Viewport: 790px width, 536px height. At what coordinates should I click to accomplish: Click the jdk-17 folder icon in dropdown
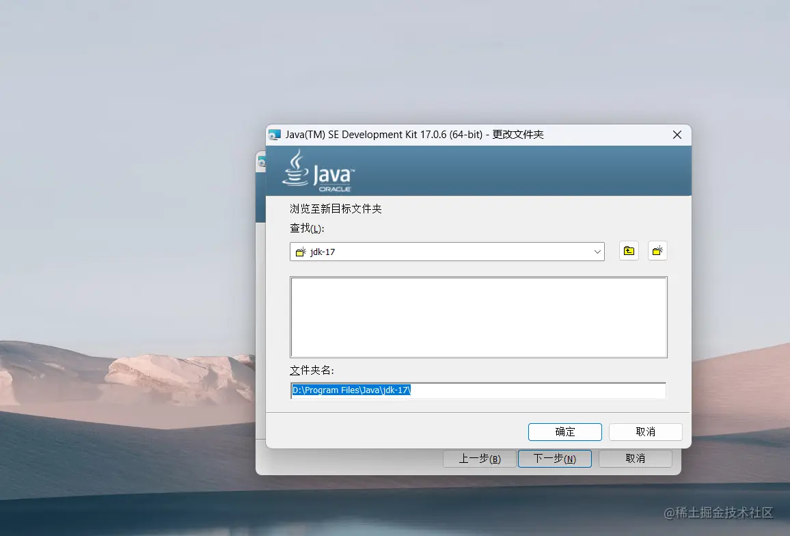tap(301, 252)
